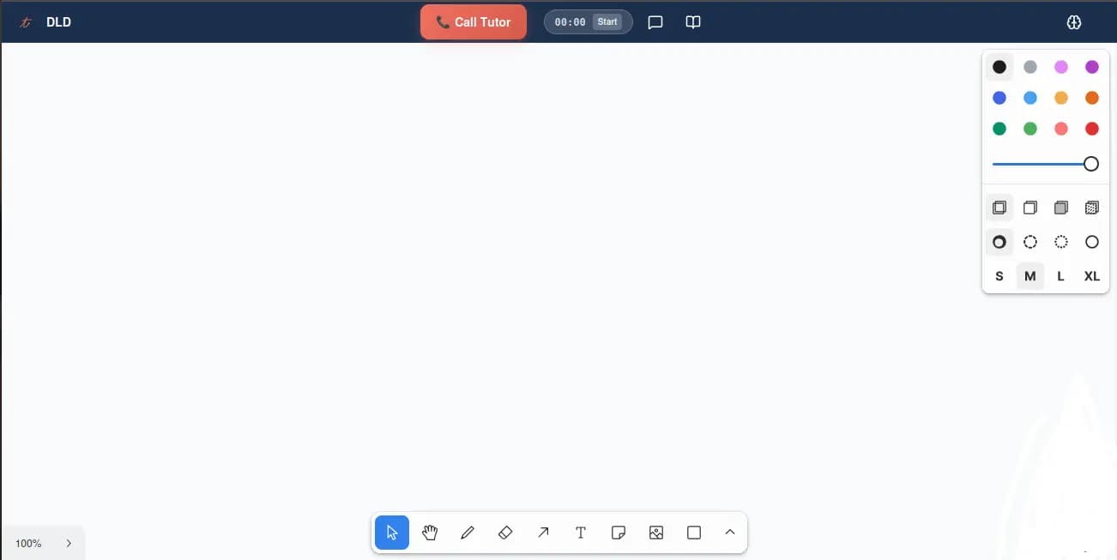Pick the violet purple color swatch
The width and height of the screenshot is (1117, 560).
pos(1092,67)
